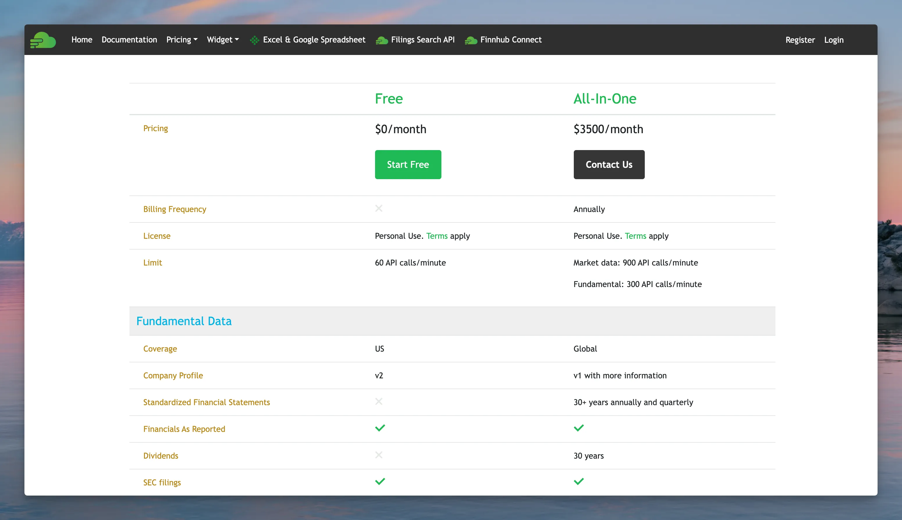Screen dimensions: 902x520
Task: Open the Pricing dropdown menu
Action: click(x=182, y=40)
